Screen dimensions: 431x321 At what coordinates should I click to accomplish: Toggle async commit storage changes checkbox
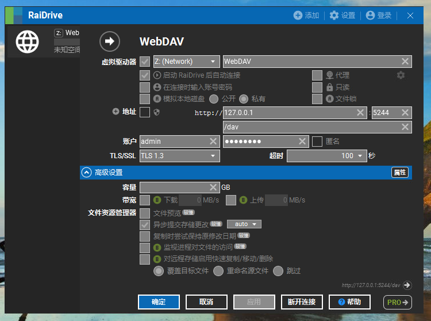coord(145,225)
